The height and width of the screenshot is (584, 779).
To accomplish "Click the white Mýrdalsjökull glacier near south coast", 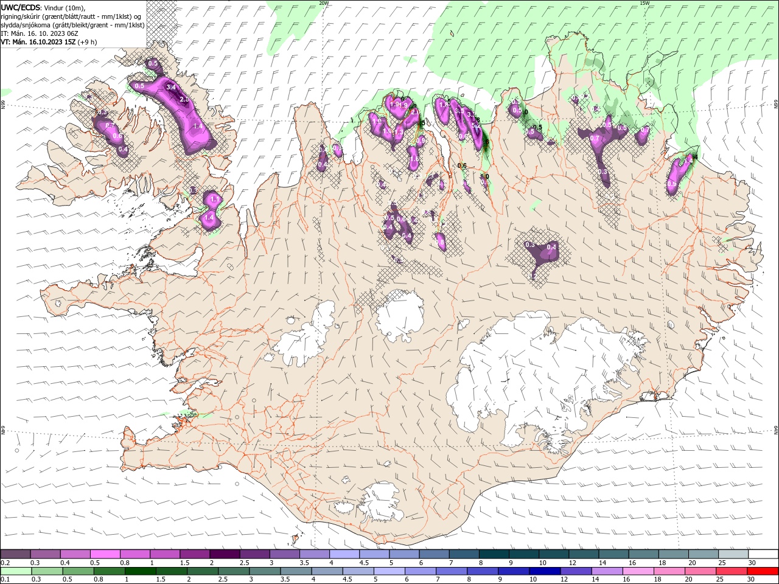I will [380, 502].
